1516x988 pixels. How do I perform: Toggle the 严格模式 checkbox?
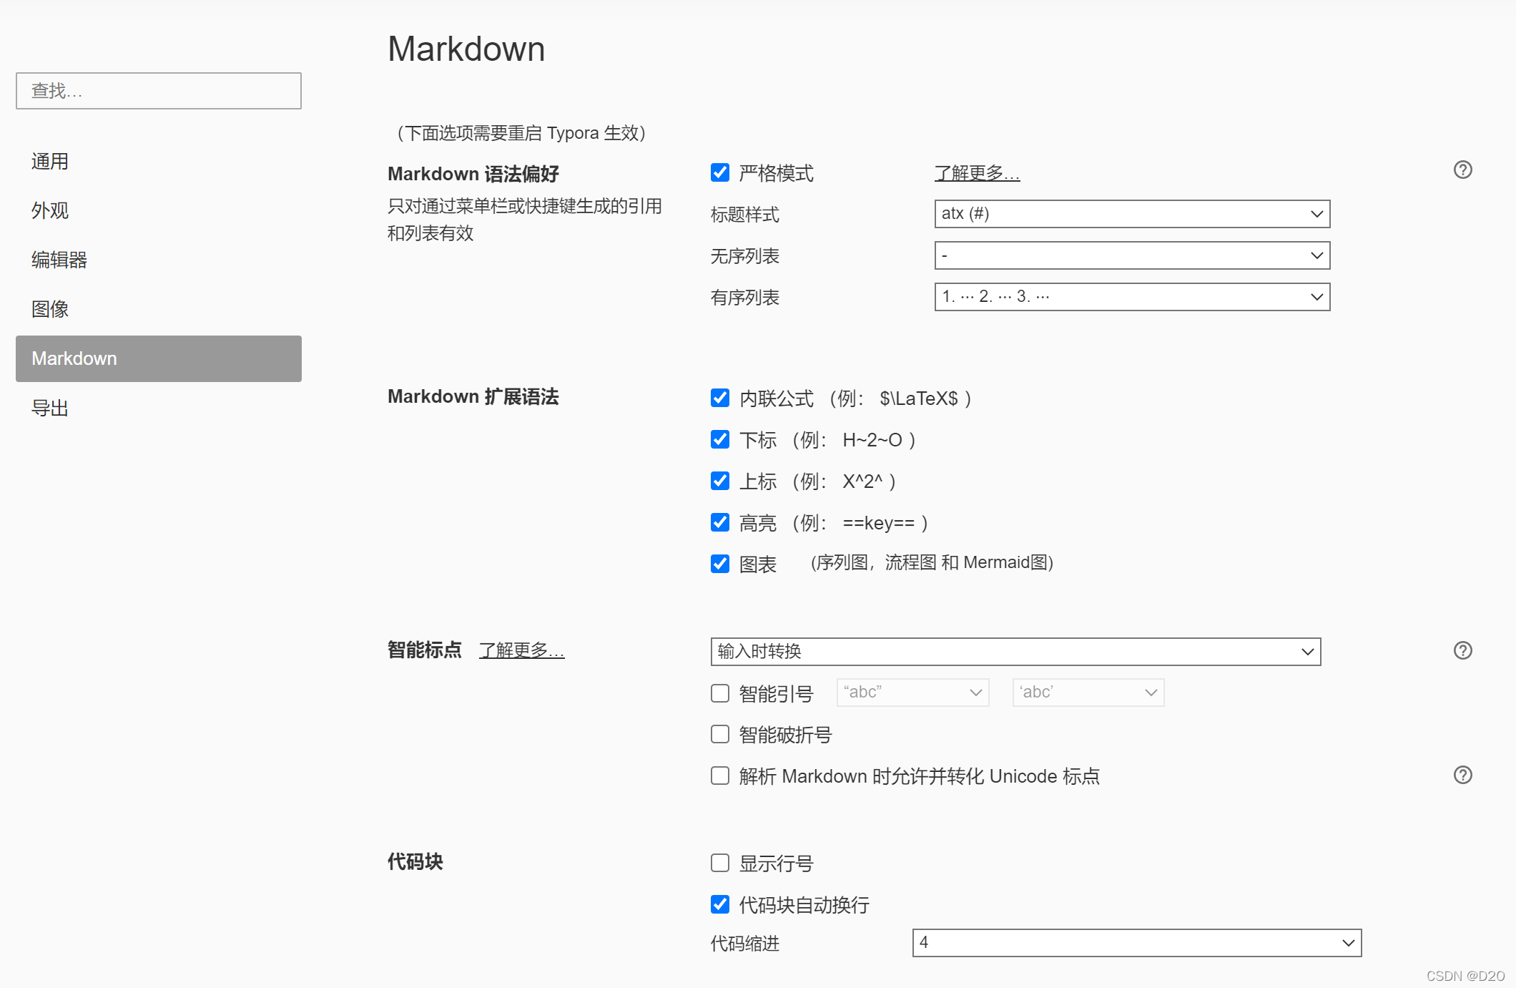click(x=720, y=172)
